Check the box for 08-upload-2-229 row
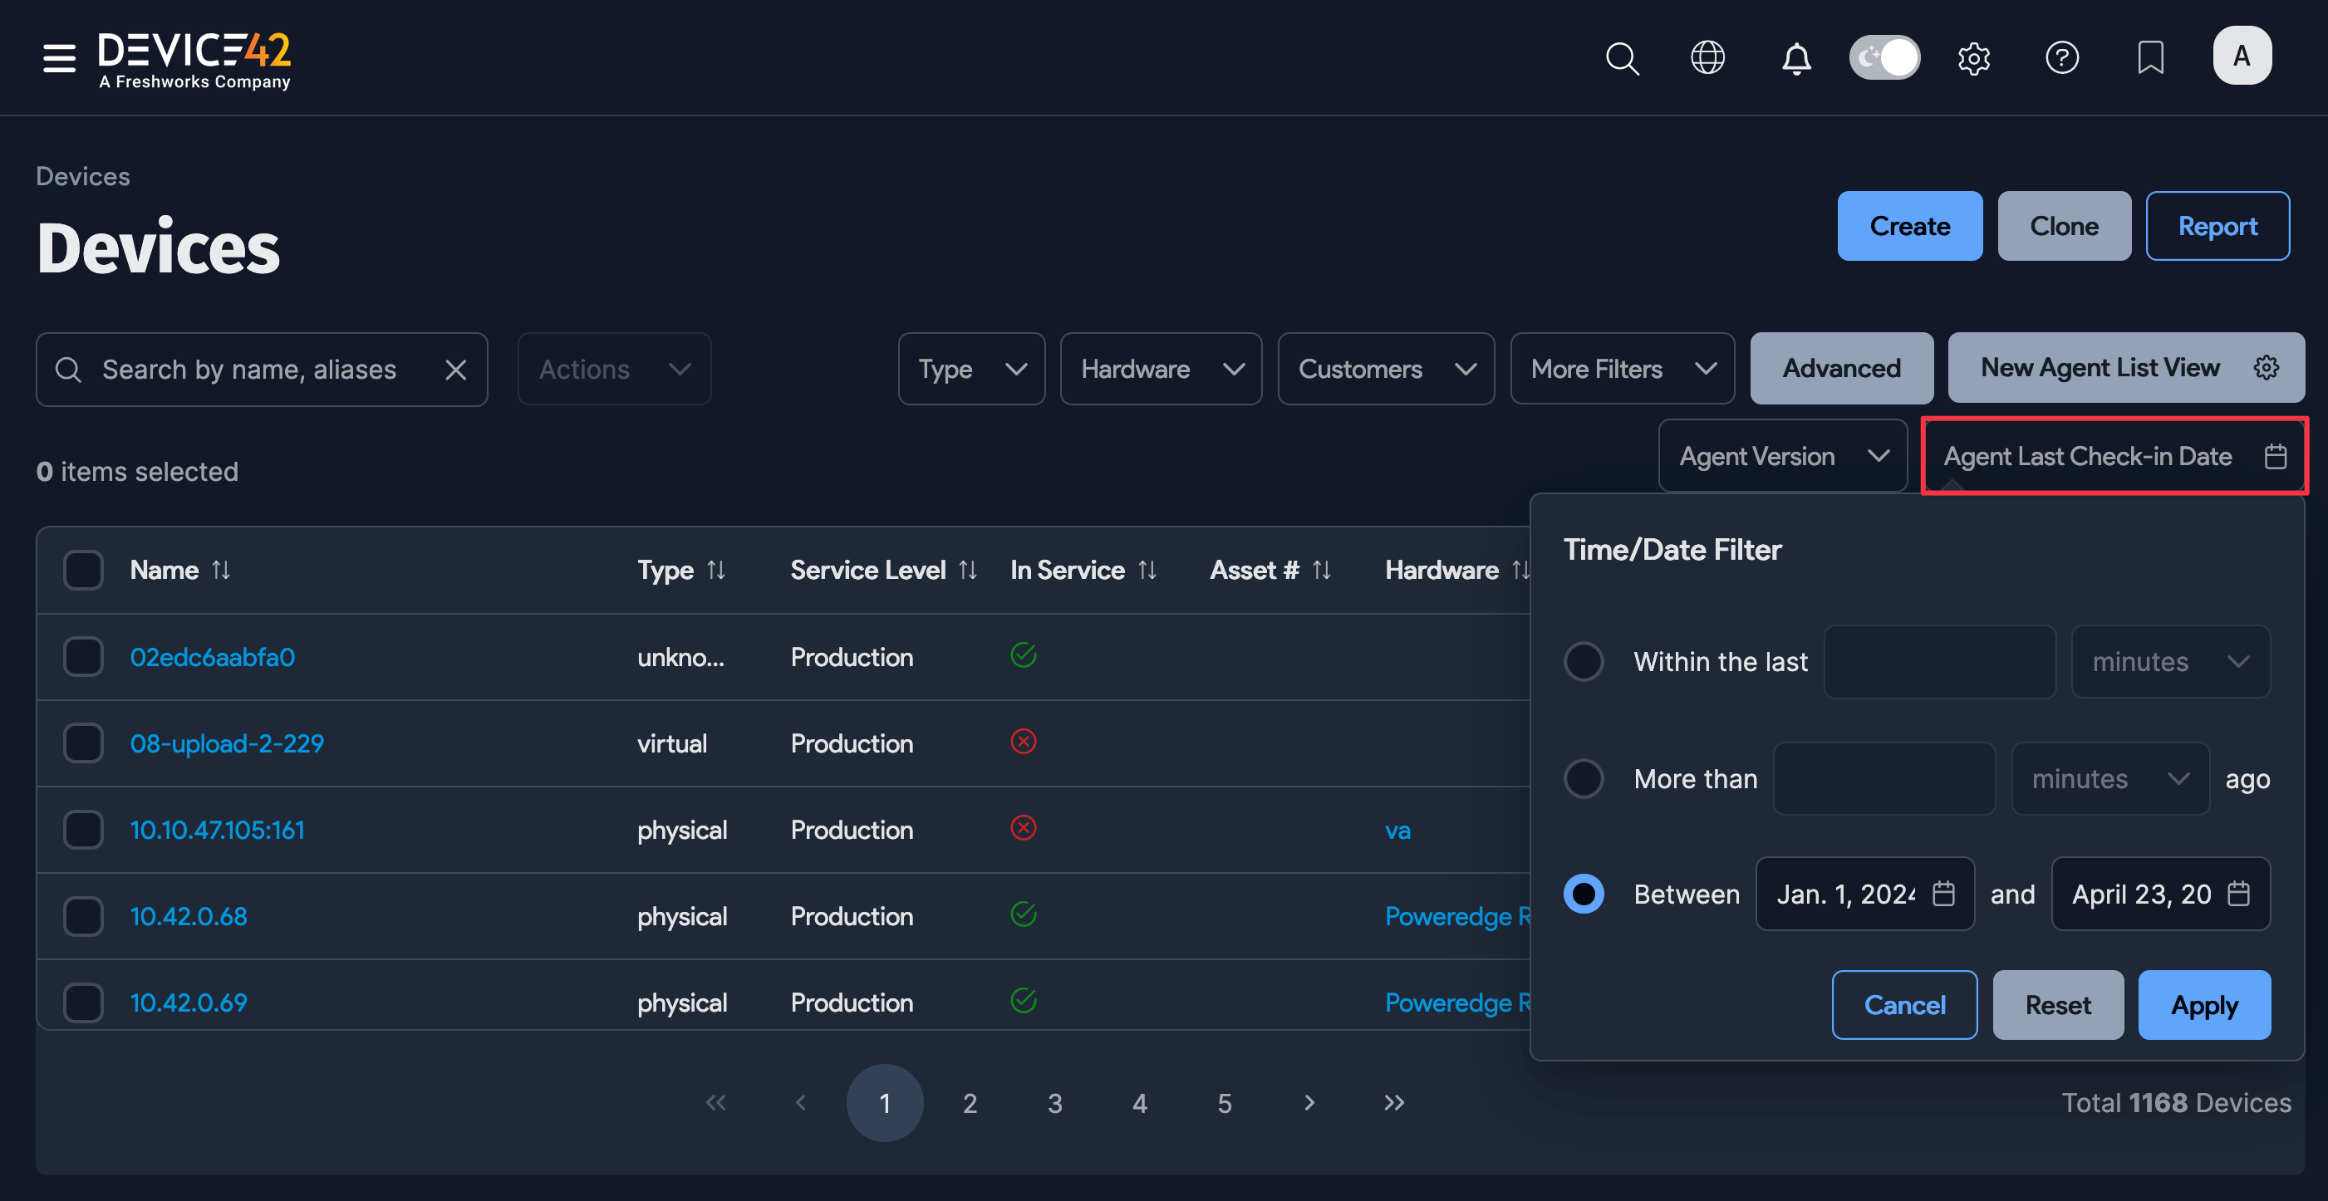This screenshot has height=1201, width=2328. (x=83, y=743)
